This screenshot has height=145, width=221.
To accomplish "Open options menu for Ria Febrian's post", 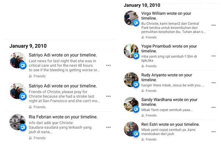I will coord(108,127).
